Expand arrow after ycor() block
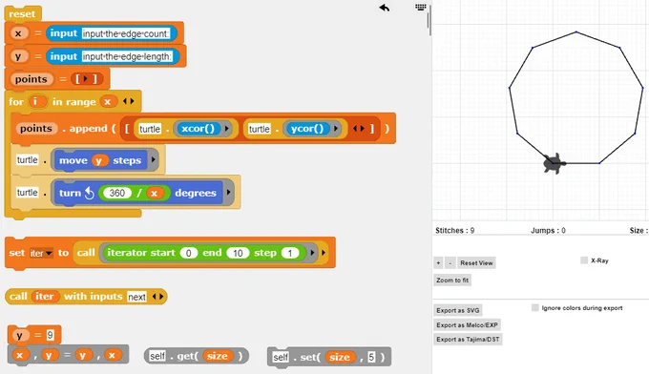This screenshot has width=649, height=374. [336, 129]
